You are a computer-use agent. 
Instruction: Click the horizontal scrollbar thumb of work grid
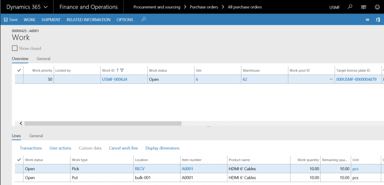(103, 123)
